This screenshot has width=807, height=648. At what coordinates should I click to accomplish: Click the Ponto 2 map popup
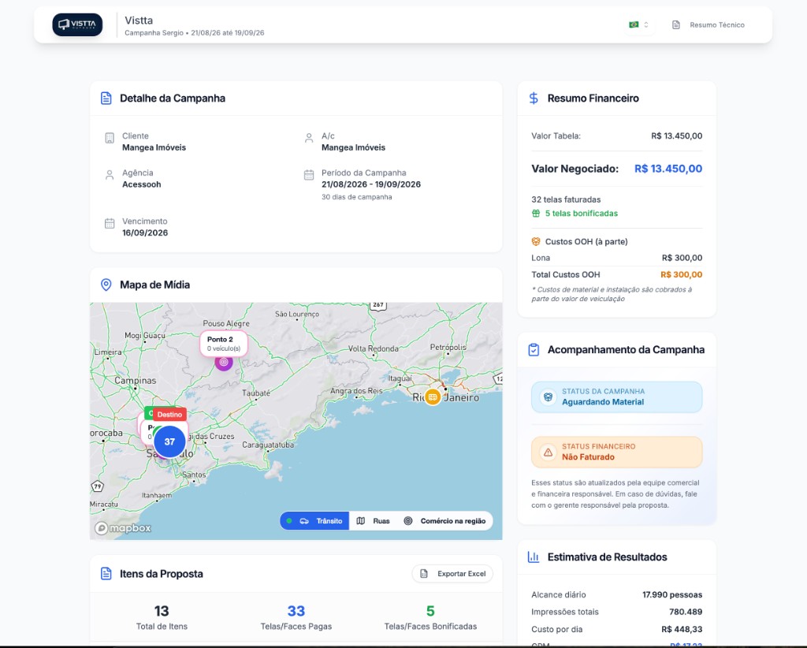pos(223,344)
